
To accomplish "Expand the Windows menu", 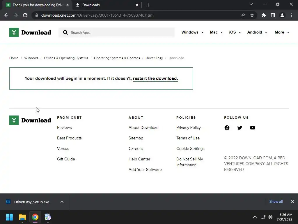I will 192,32.
